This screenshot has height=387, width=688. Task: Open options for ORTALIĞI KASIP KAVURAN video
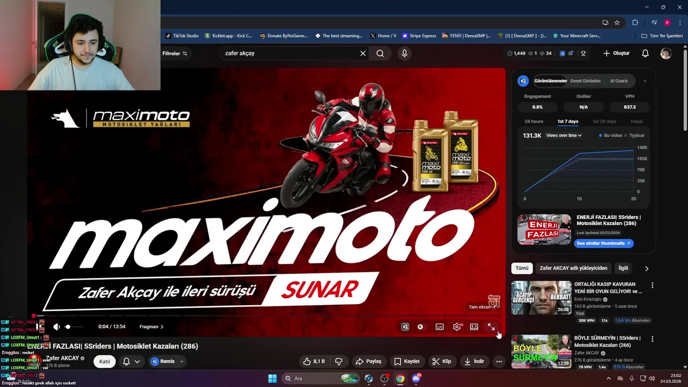coord(653,285)
